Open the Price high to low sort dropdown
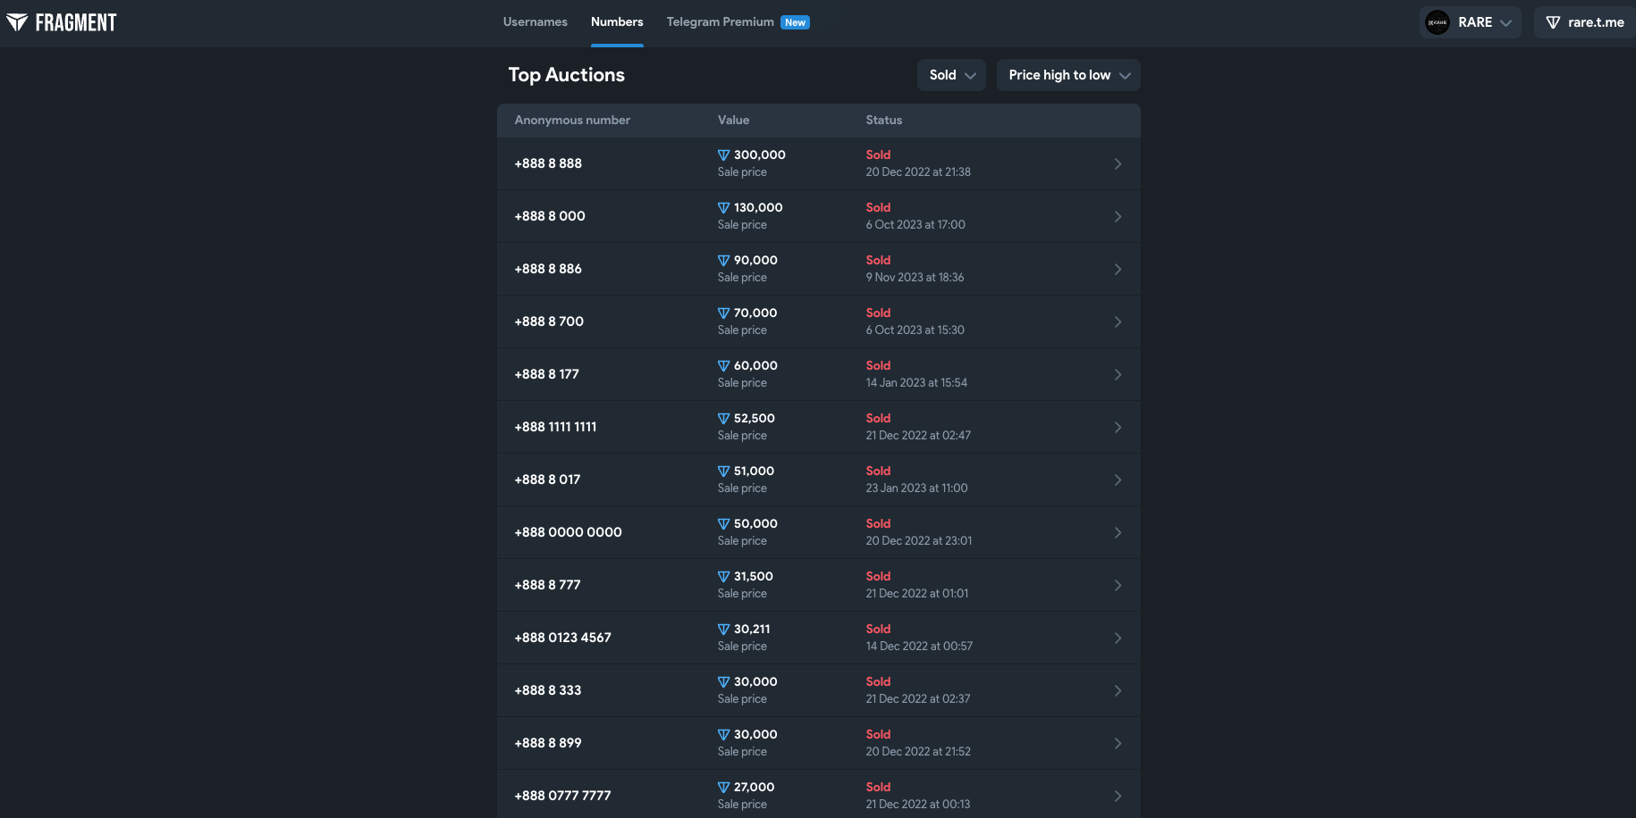 (1068, 75)
